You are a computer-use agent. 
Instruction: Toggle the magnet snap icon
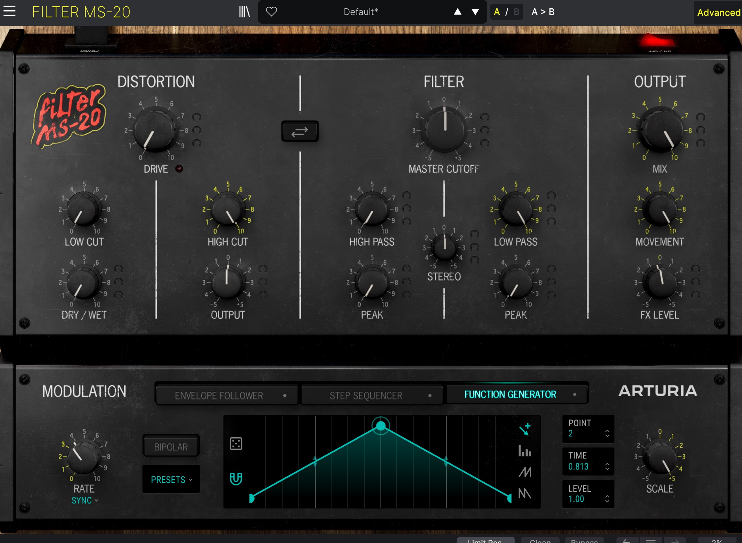236,479
